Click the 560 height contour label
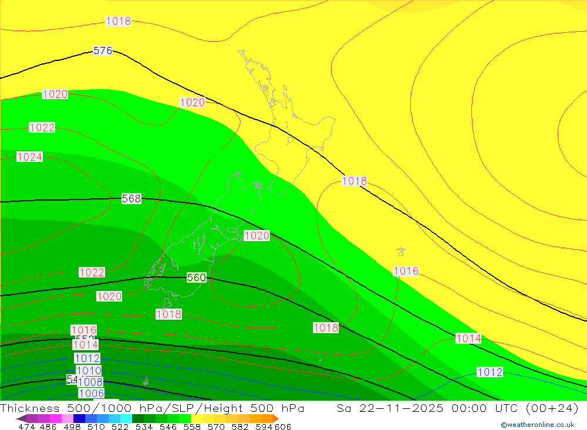Viewport: 587px width, 430px height. click(197, 277)
